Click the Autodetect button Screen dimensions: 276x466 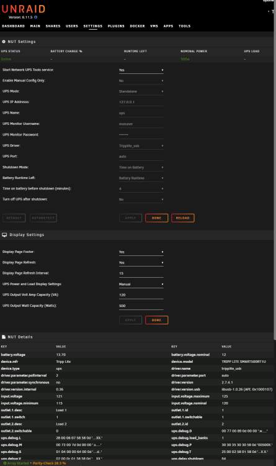pos(43,218)
